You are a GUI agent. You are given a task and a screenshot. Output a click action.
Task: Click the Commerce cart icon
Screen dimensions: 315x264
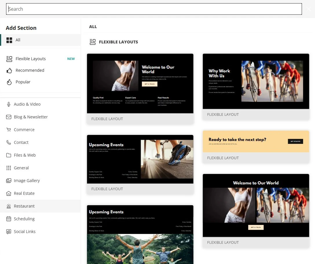(9, 130)
